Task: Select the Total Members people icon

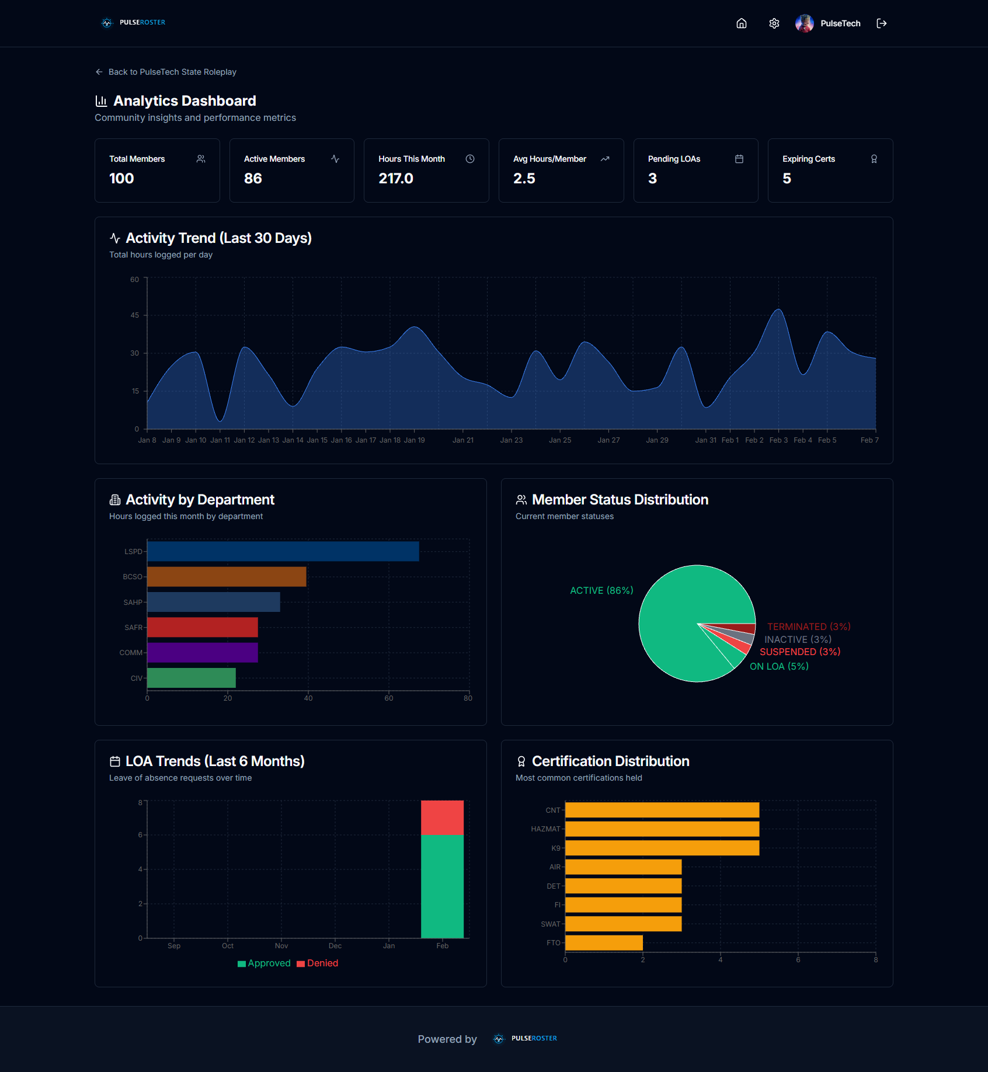Action: tap(201, 158)
